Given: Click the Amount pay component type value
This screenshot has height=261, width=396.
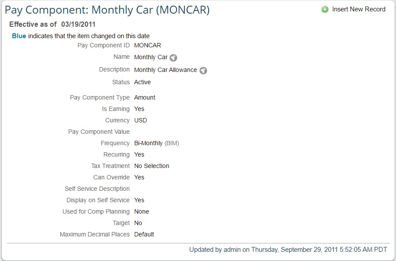Looking at the screenshot, I should tap(145, 97).
